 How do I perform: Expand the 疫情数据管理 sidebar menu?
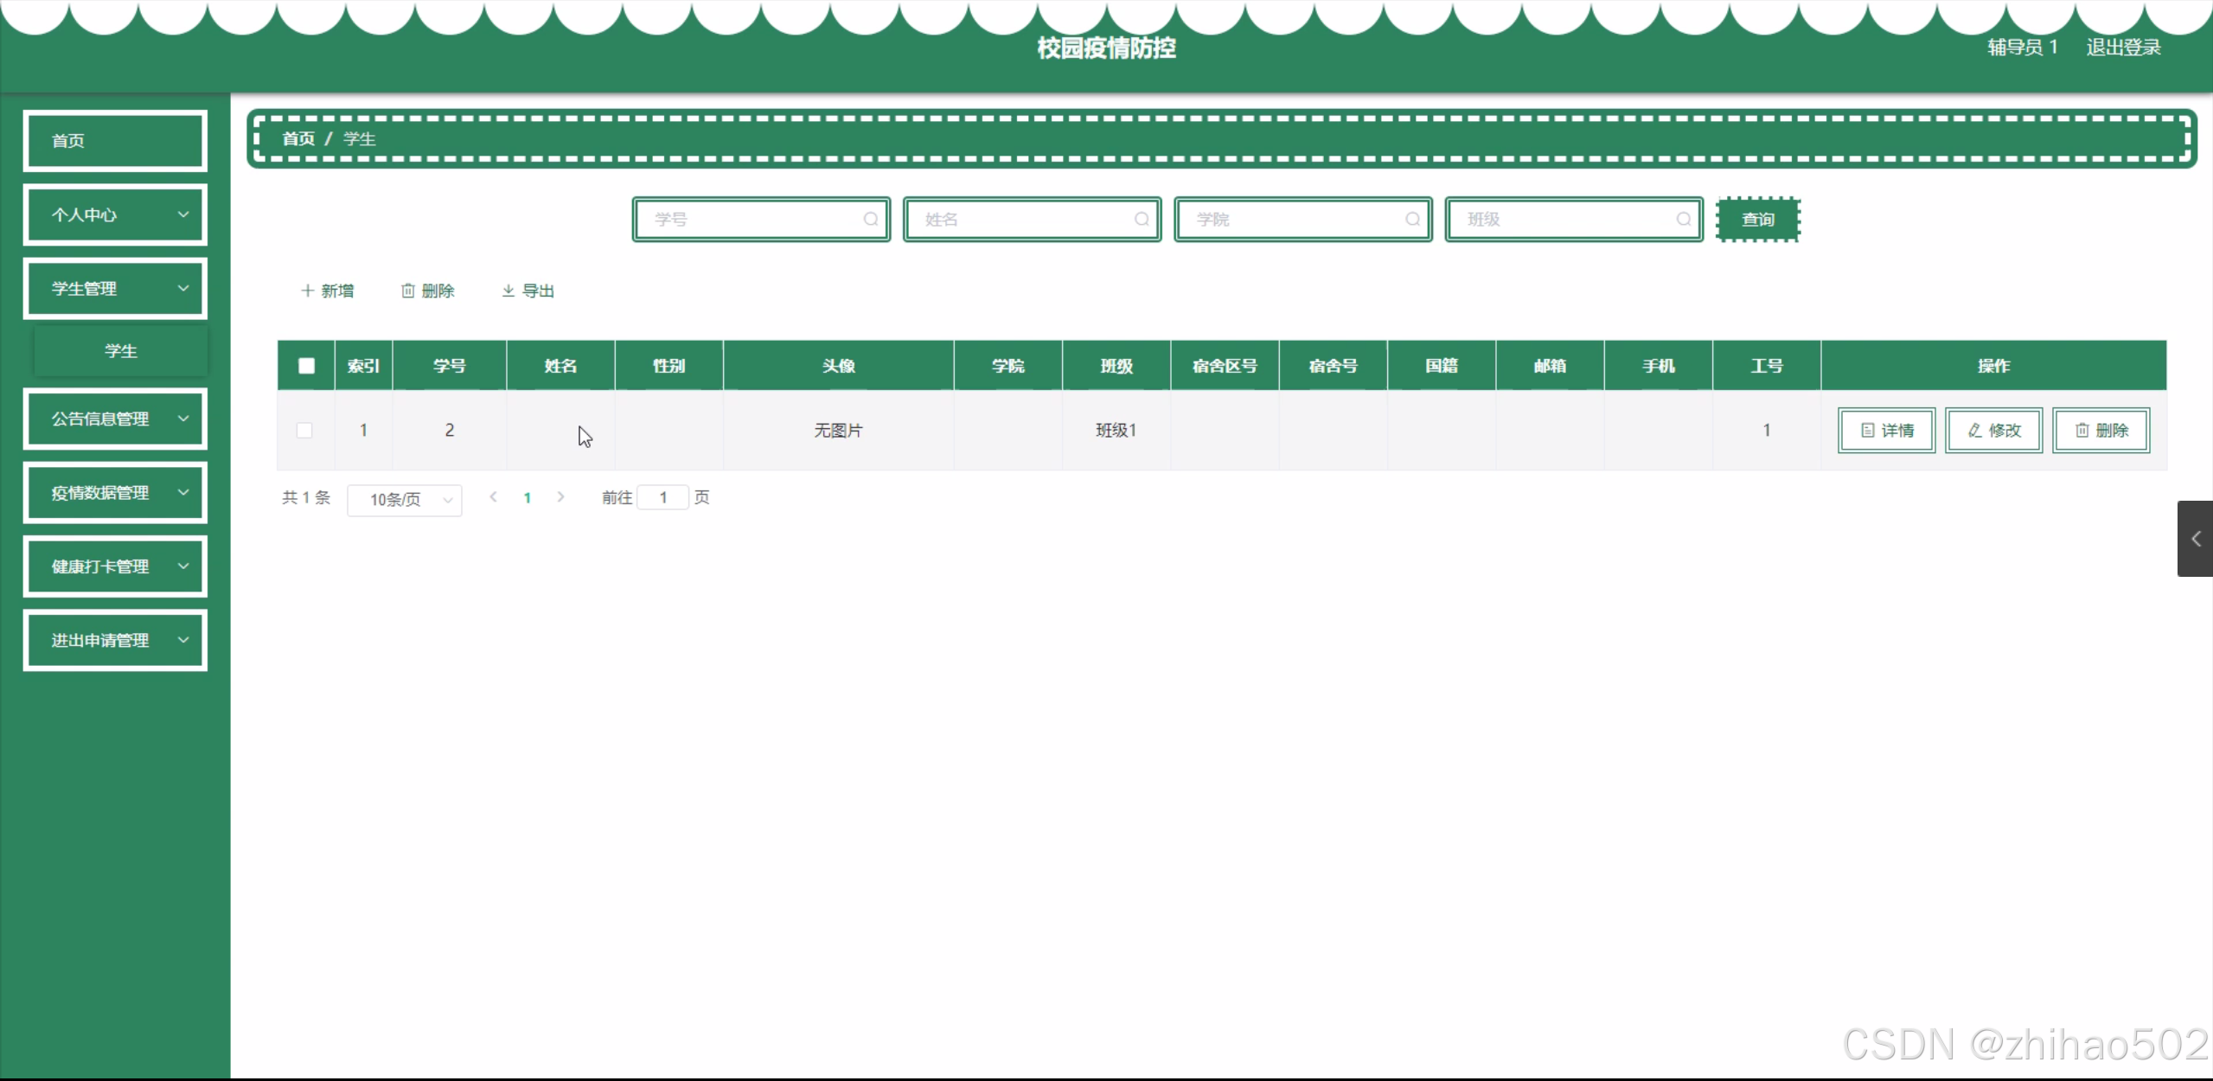(115, 493)
